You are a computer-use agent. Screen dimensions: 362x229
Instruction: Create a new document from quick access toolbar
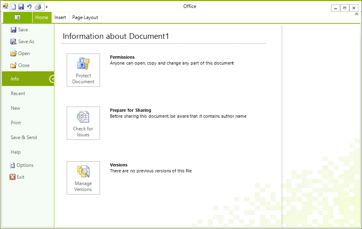(x=14, y=7)
